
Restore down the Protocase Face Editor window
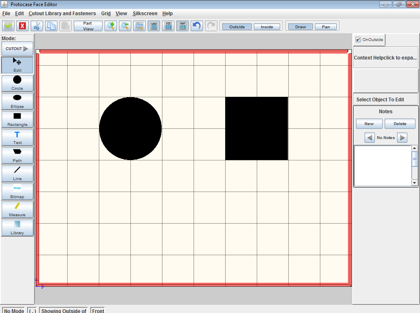[x=399, y=4]
